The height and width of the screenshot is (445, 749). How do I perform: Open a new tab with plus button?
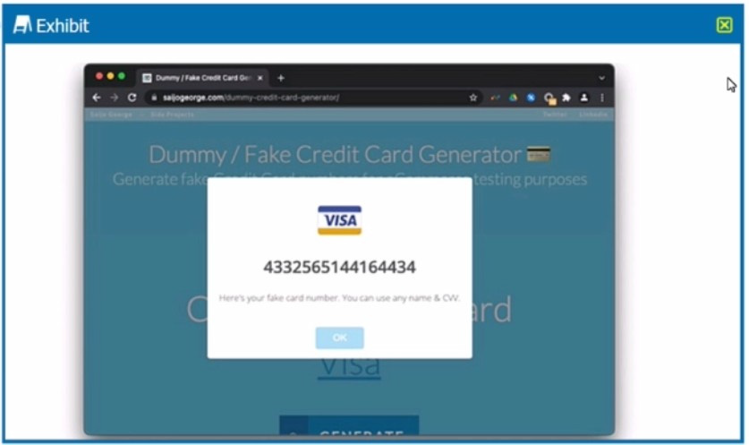[x=281, y=78]
